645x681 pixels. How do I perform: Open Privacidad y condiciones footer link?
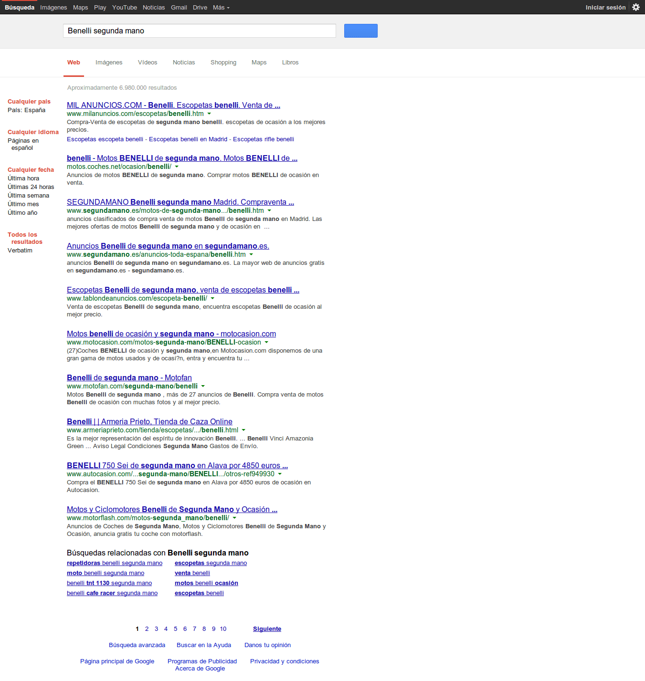click(x=285, y=661)
